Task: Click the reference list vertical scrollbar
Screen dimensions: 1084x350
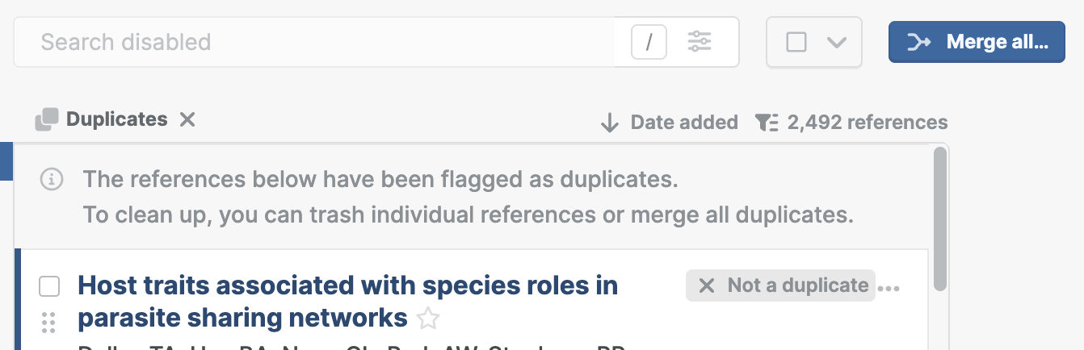Action: pyautogui.click(x=939, y=218)
